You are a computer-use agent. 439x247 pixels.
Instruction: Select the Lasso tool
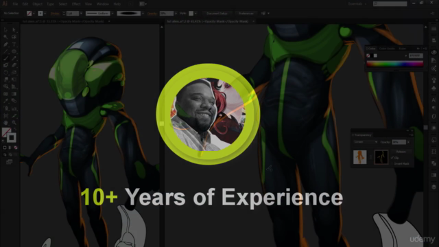click(x=14, y=37)
